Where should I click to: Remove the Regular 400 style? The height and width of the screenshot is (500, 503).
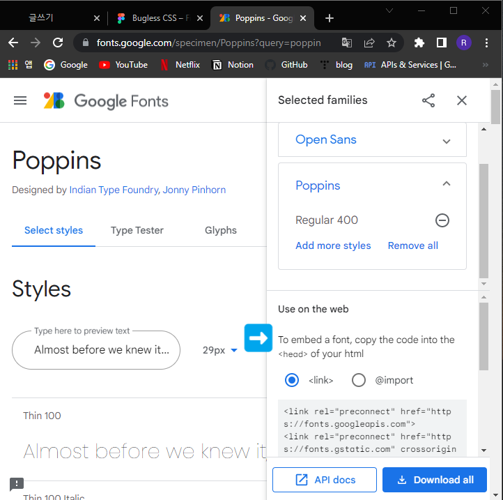click(442, 220)
